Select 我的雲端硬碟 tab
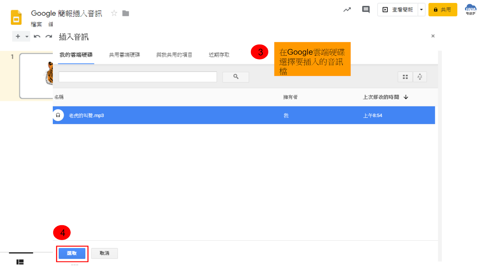481x271 pixels. 76,55
